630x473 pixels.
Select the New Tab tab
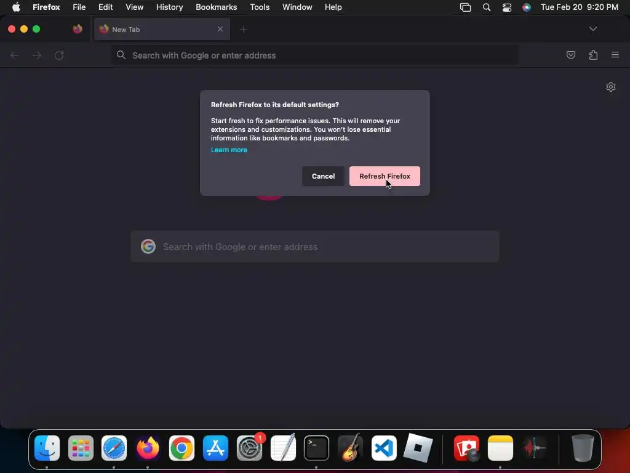[x=162, y=30]
